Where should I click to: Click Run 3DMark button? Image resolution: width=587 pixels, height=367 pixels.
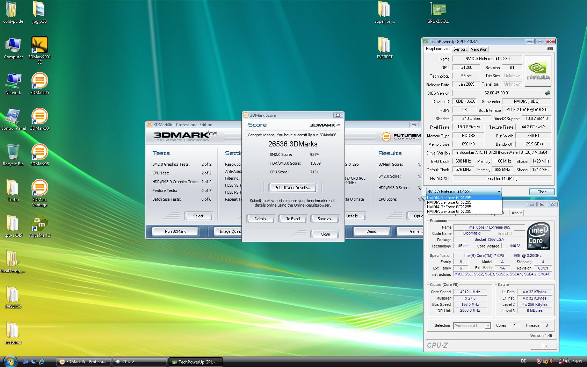click(x=175, y=231)
